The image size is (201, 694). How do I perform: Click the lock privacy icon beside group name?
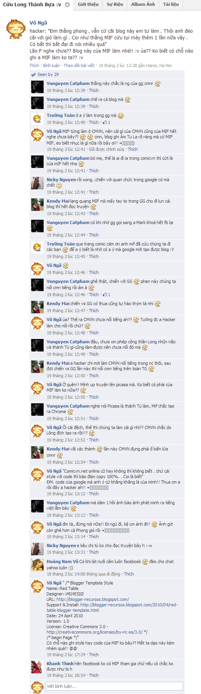[x=67, y=5]
